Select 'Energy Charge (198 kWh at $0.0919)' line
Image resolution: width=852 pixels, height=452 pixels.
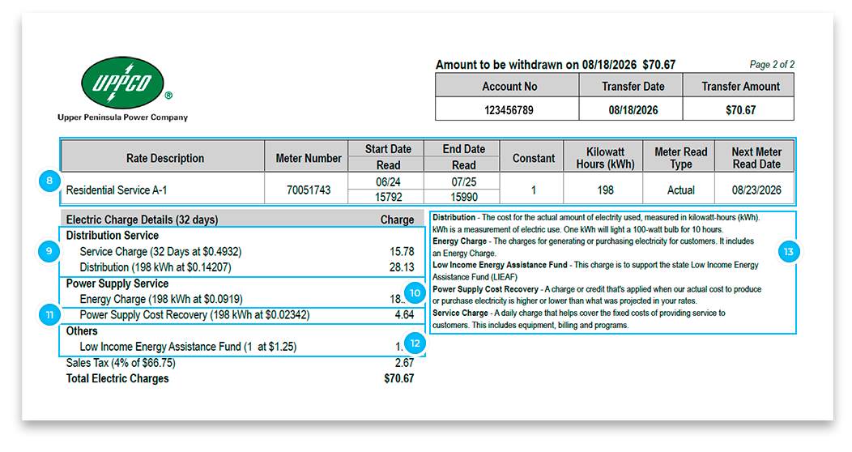click(x=161, y=300)
